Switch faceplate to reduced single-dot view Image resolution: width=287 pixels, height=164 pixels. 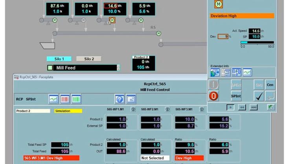(230, 107)
